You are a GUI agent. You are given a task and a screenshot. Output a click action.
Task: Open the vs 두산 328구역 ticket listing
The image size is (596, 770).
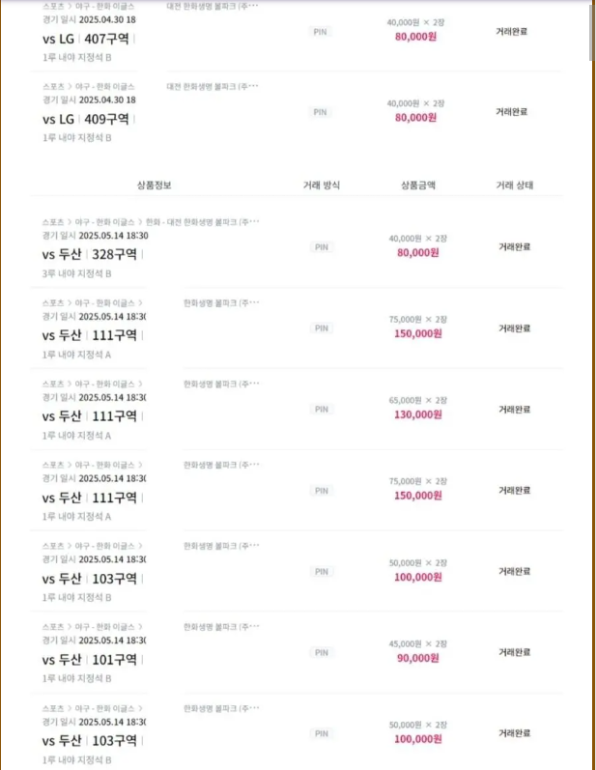coord(89,254)
